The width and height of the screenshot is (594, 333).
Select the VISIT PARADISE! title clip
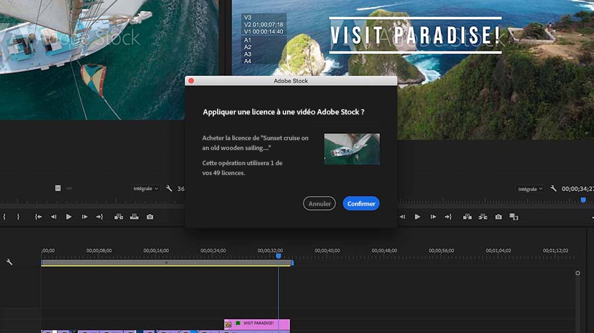[257, 324]
